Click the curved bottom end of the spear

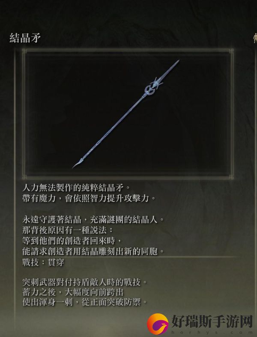[x=77, y=163]
